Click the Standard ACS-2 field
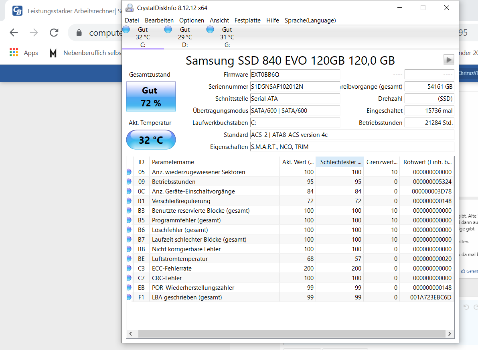 point(352,135)
